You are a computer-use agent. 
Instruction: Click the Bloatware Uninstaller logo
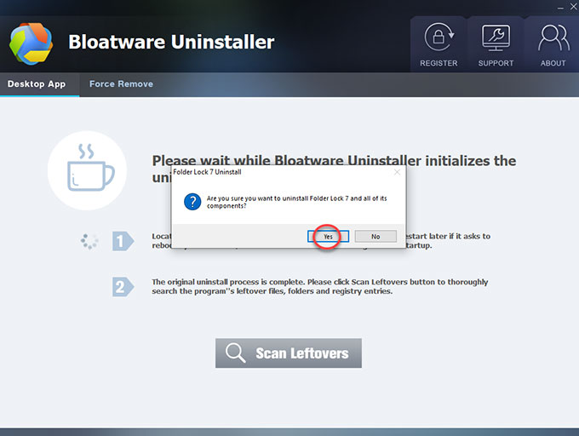pos(31,43)
